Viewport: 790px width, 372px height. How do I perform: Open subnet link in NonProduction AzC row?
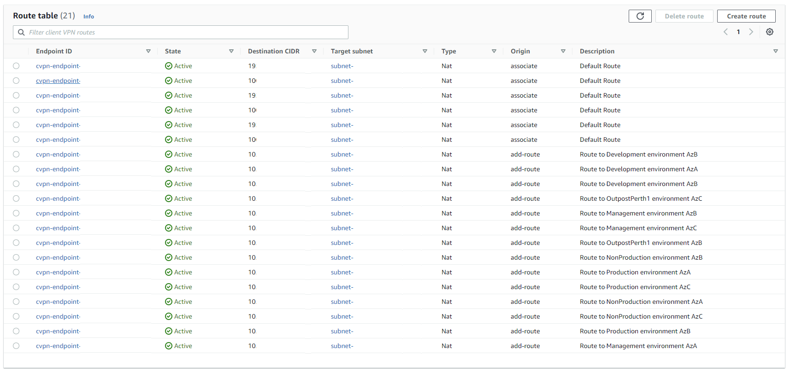coord(342,316)
